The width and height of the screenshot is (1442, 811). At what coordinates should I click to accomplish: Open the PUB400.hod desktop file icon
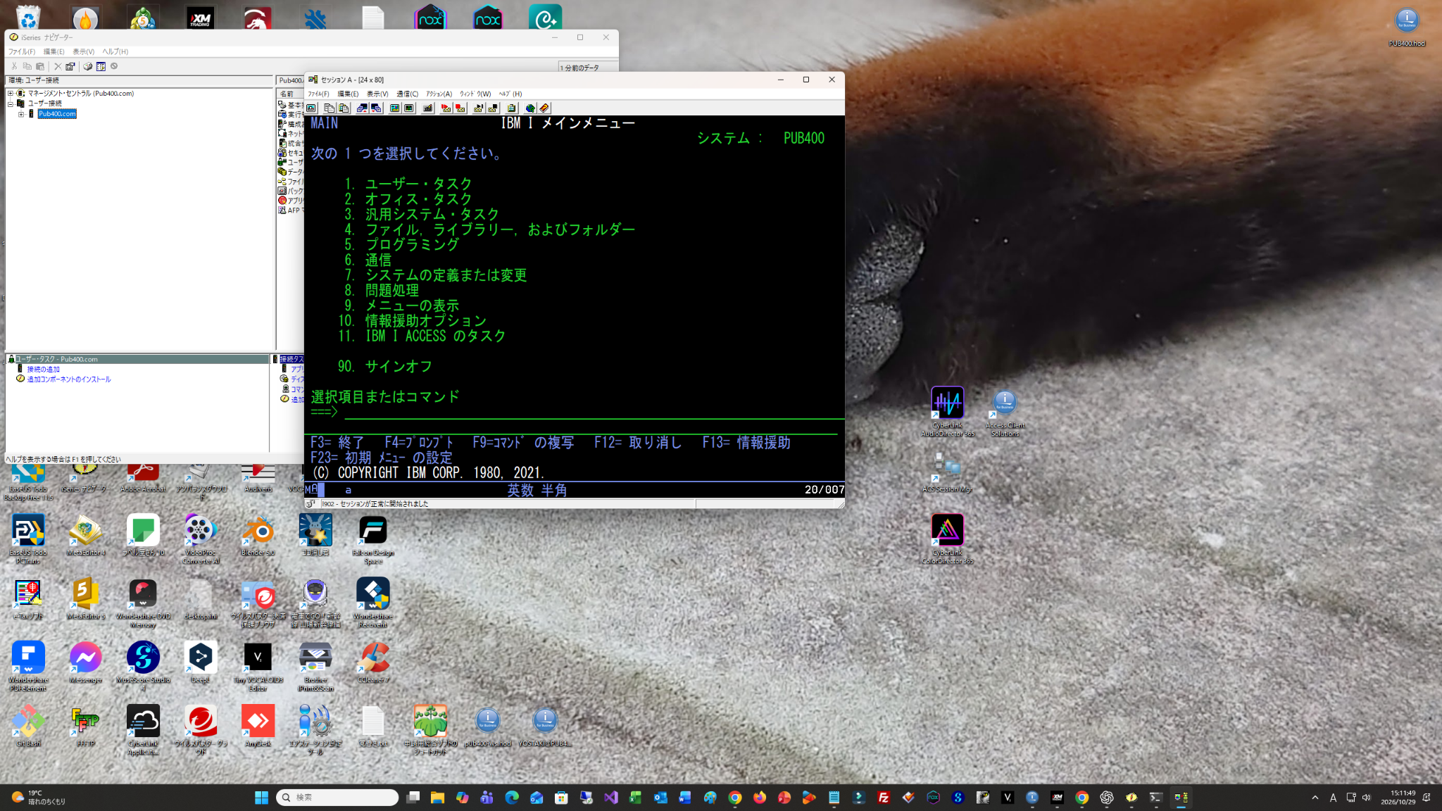click(1407, 27)
